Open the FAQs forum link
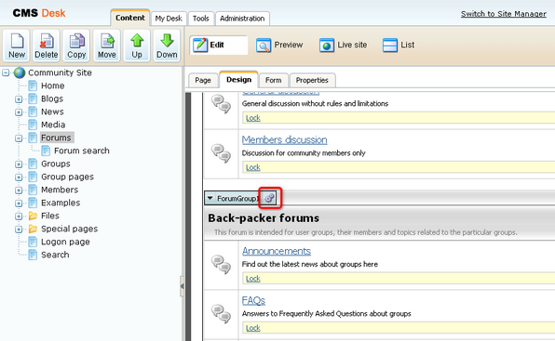The width and height of the screenshot is (555, 341). (x=253, y=300)
